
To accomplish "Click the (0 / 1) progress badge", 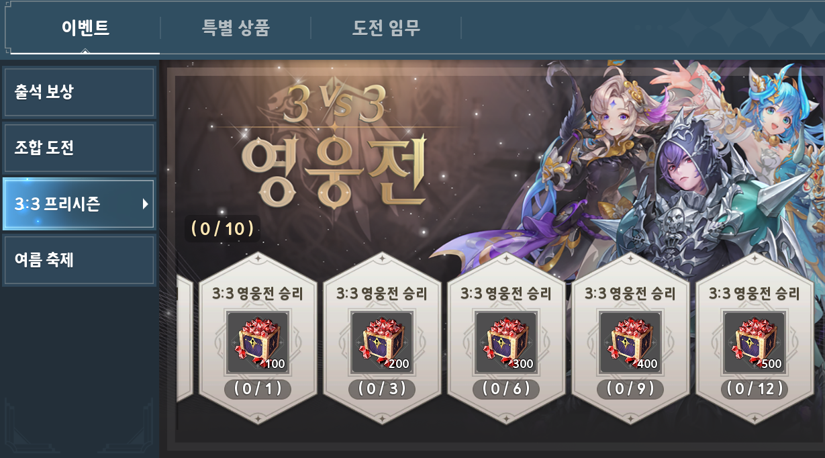I will (258, 389).
